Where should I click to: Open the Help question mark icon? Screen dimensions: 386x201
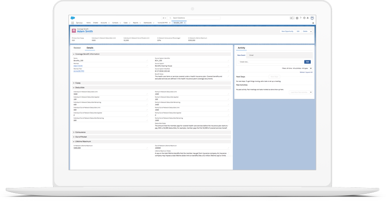(x=300, y=18)
